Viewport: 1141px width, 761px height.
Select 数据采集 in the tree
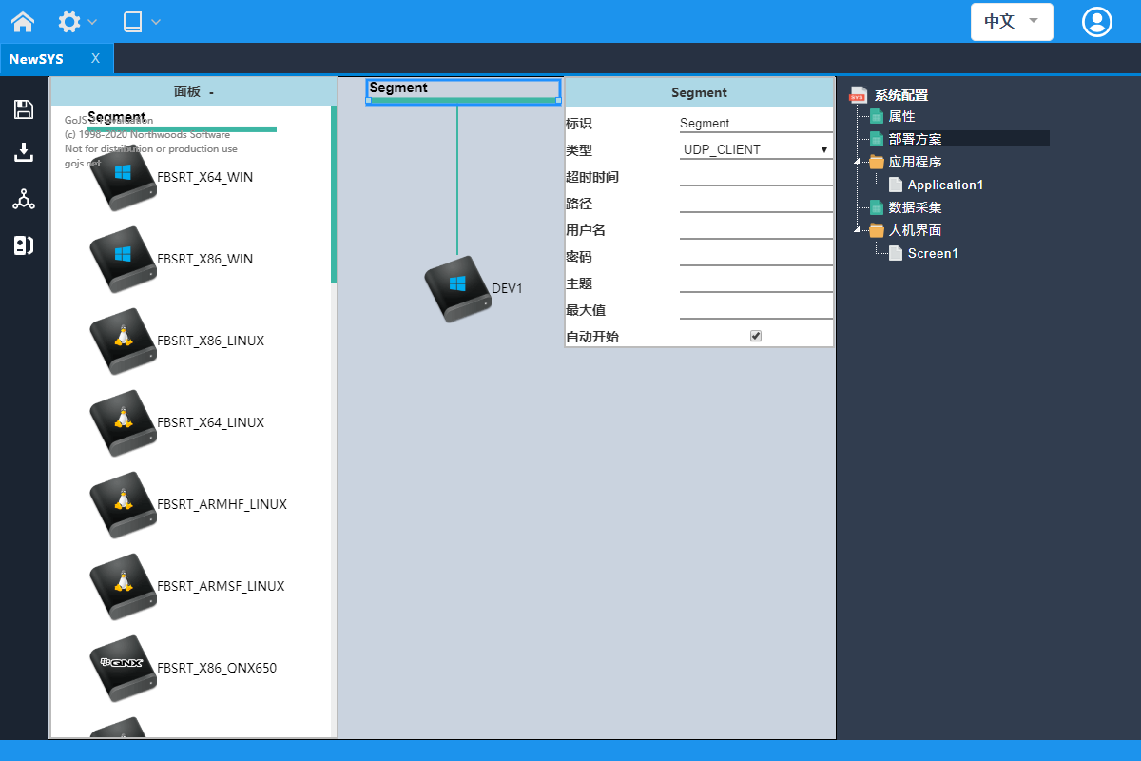[x=915, y=207]
